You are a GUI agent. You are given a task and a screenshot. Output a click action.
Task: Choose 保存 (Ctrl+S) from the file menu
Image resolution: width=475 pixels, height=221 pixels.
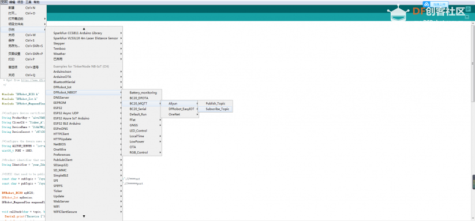coord(23,40)
